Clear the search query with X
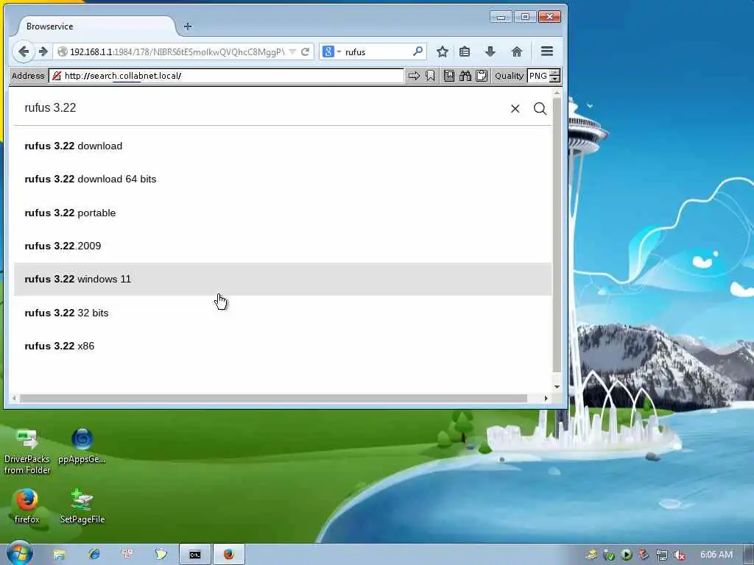The width and height of the screenshot is (754, 565). (x=515, y=109)
